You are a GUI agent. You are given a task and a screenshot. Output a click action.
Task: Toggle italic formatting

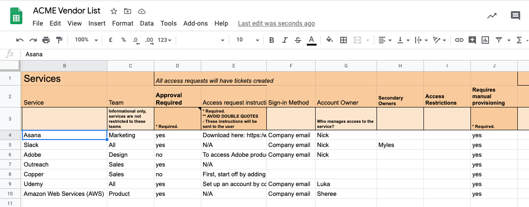(285, 40)
